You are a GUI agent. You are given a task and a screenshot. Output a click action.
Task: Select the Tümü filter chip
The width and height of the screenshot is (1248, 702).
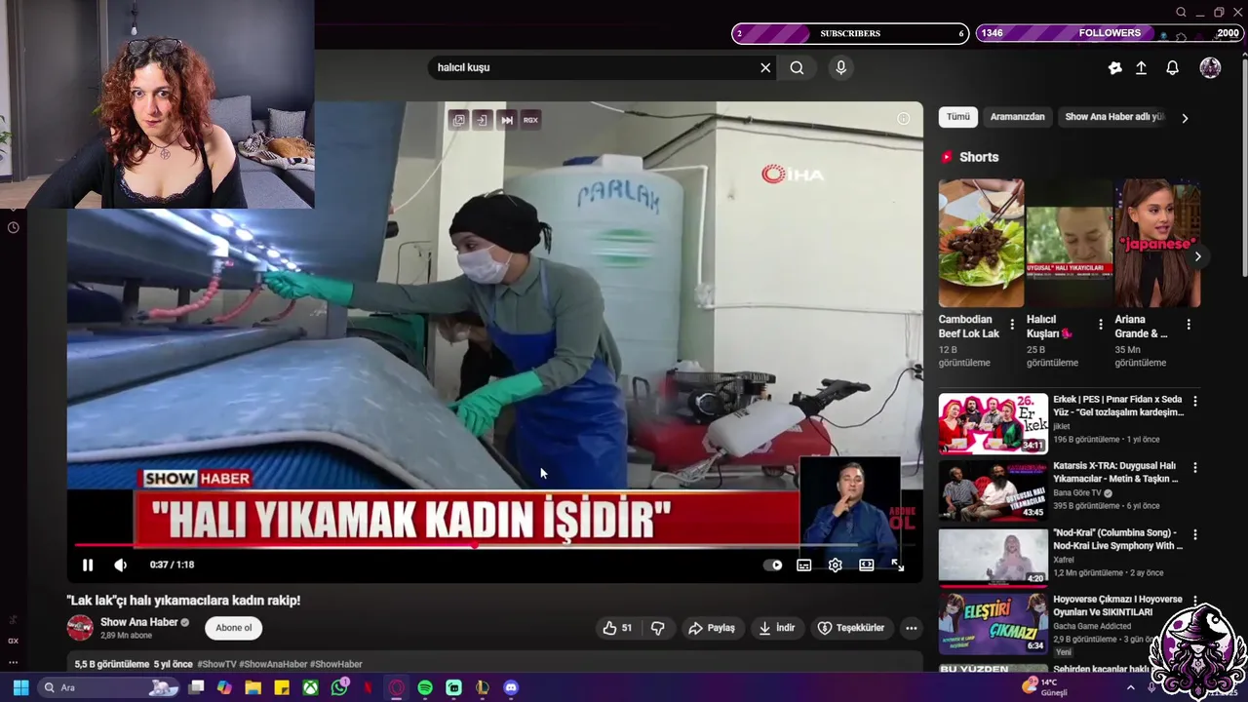click(x=958, y=117)
